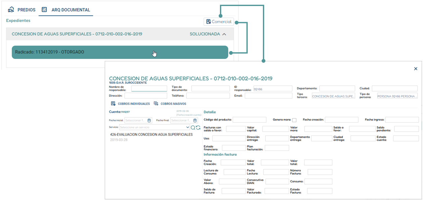Focus the Consumo field
Screen dimensions: 423x200
[x=318, y=182]
